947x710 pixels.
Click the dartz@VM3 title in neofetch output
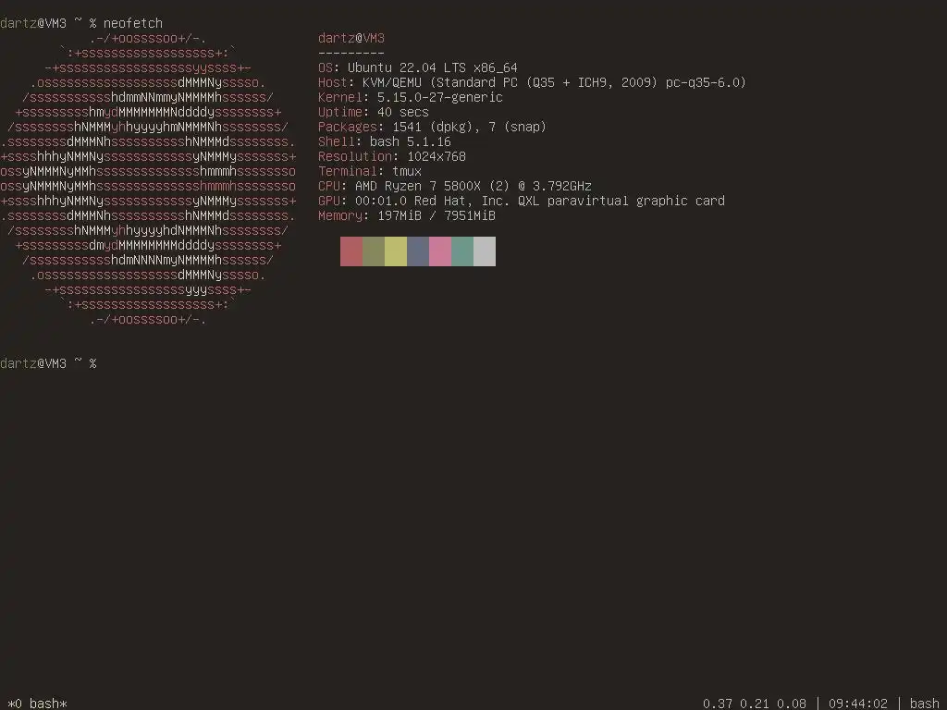(351, 38)
